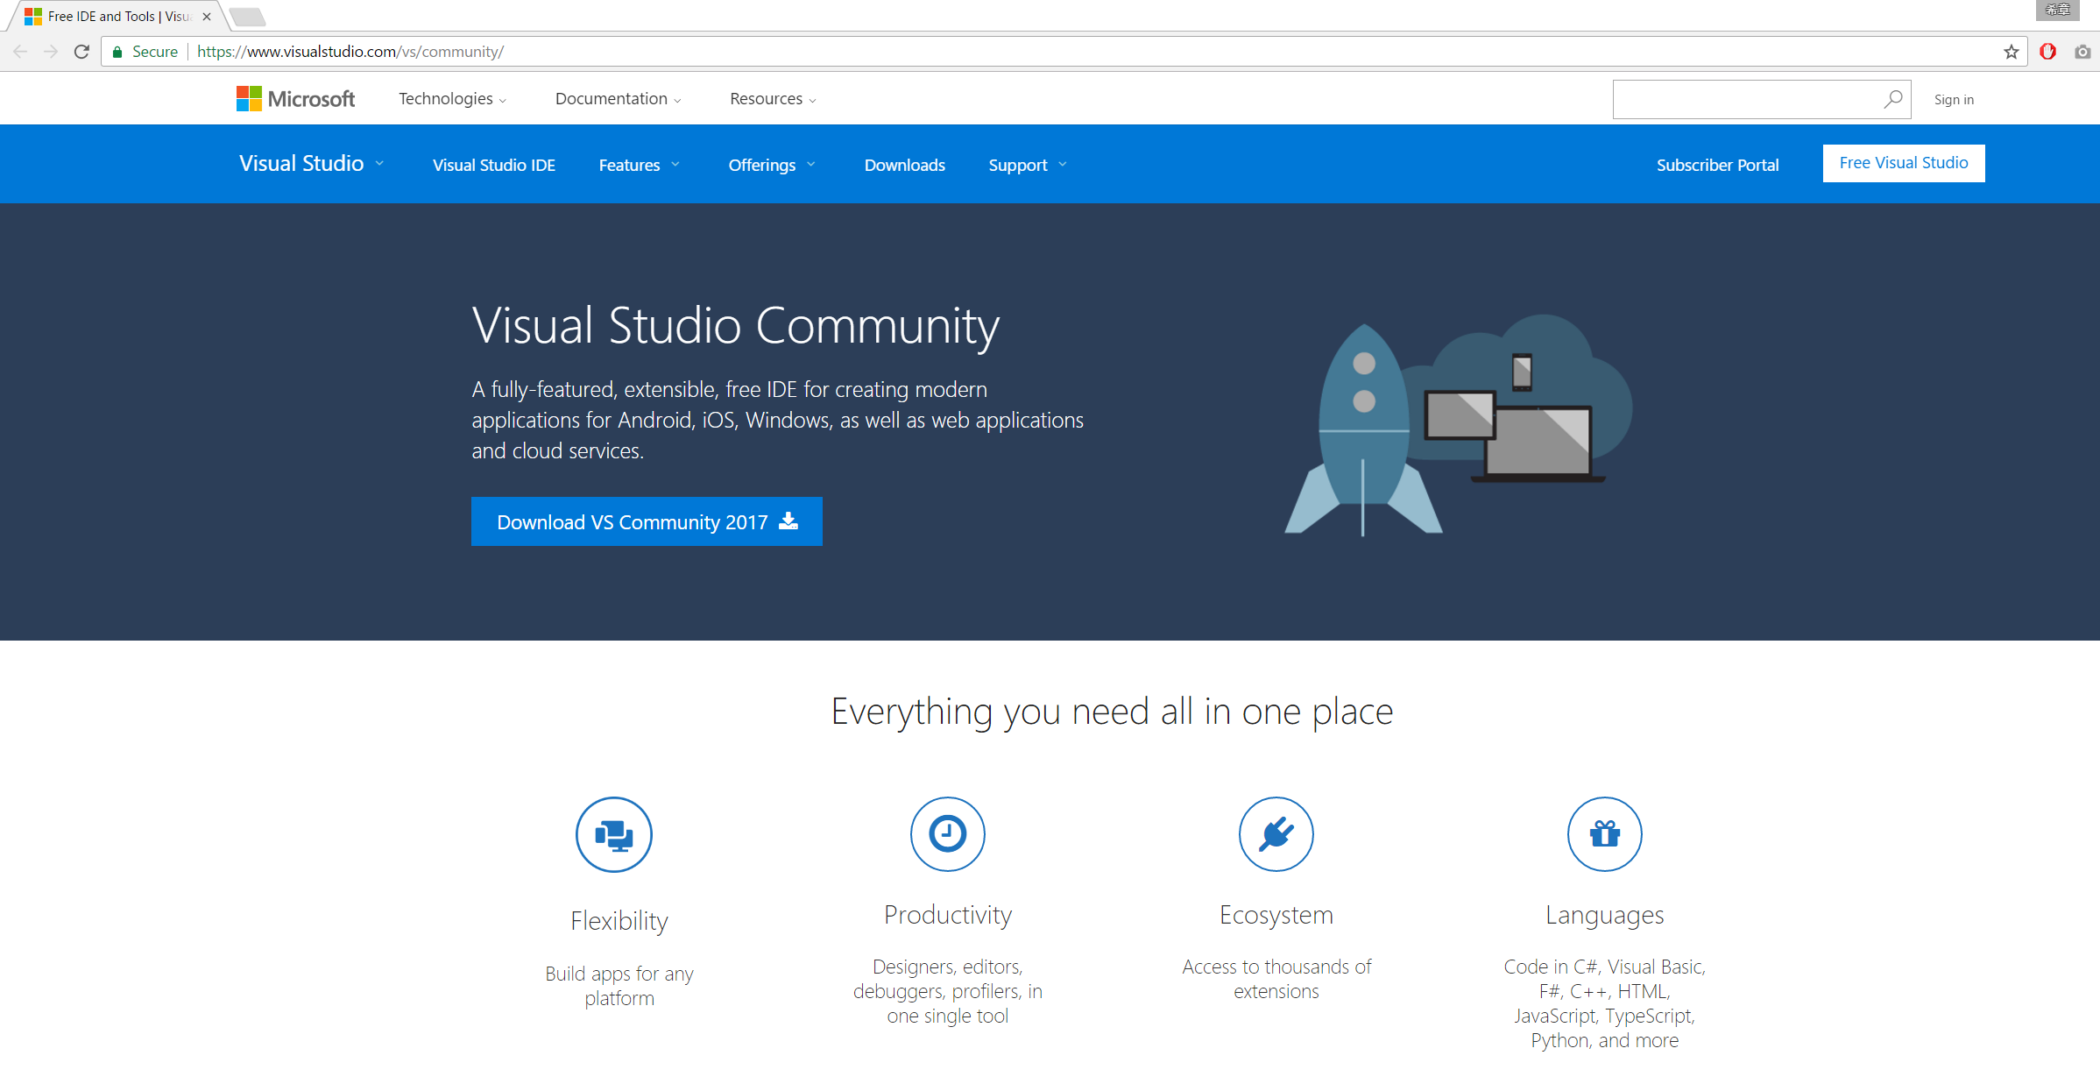This screenshot has height=1091, width=2100.
Task: Click the Visual Studio IDE tab
Action: tap(493, 164)
